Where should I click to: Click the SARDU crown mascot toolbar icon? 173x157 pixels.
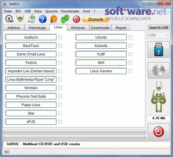pyautogui.click(x=20, y=19)
